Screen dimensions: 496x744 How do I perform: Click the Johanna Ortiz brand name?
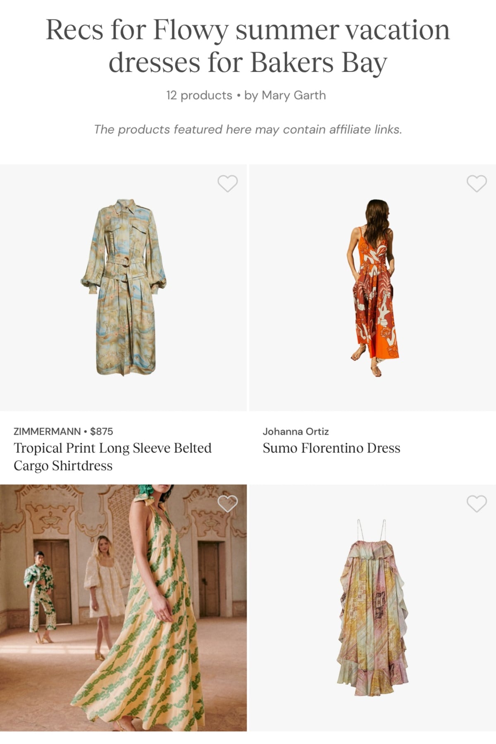[x=296, y=432]
